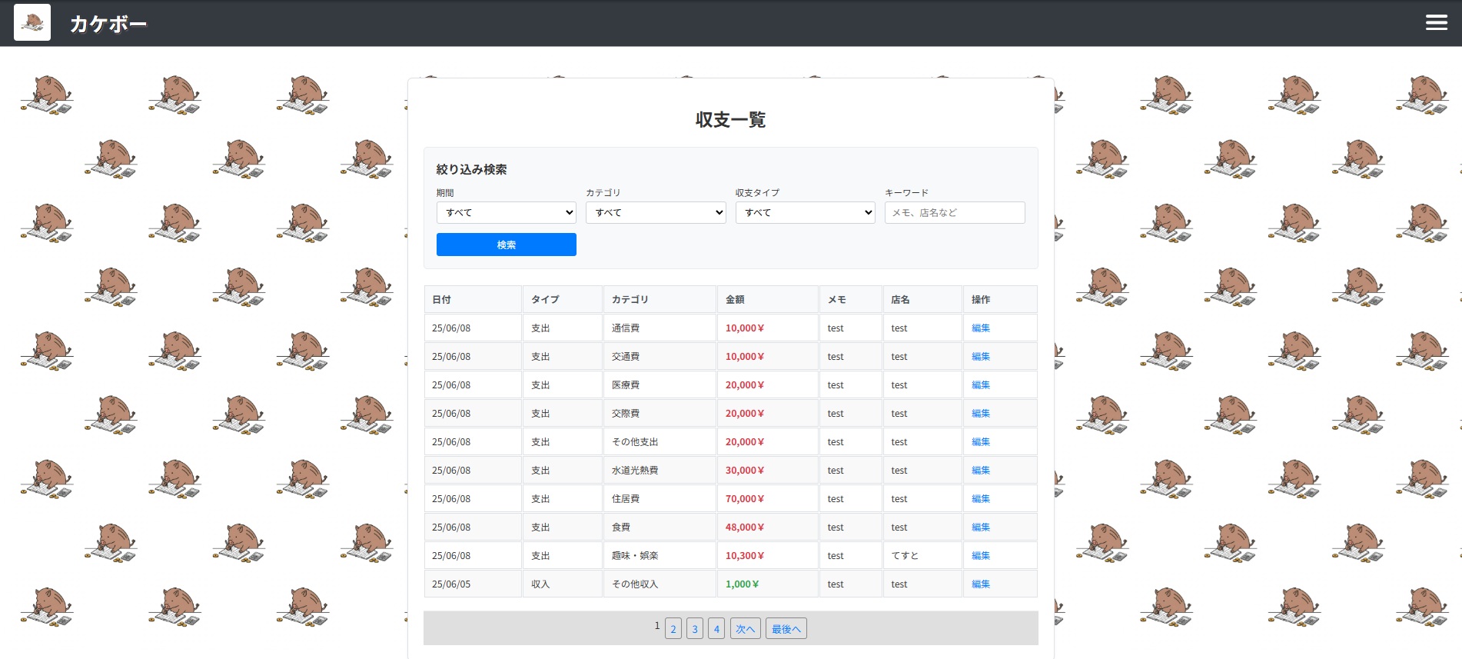
Task: Click the 店名 column header
Action: coord(922,300)
